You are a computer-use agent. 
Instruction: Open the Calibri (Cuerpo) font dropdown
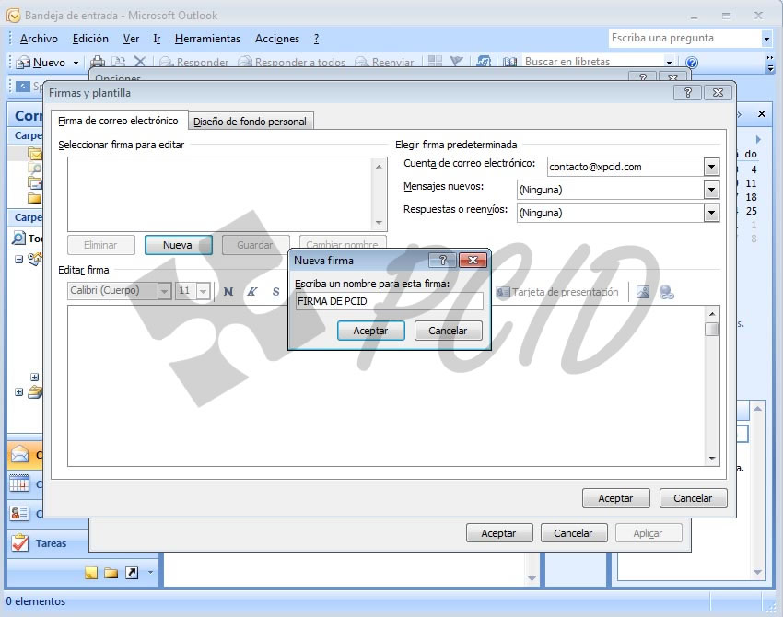(164, 291)
